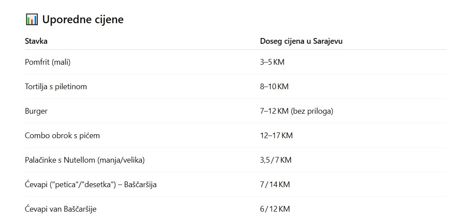Select 'Combo obrok s pićem' item
Screen dimensions: 456x223
(x=62, y=136)
